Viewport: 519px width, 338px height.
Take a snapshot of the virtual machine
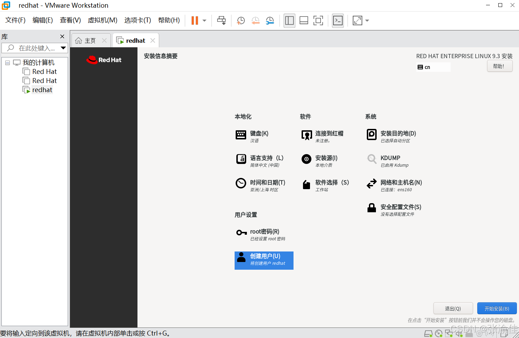pyautogui.click(x=241, y=21)
